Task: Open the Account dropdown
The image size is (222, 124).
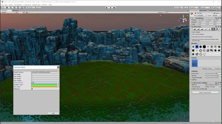Action: [194, 8]
